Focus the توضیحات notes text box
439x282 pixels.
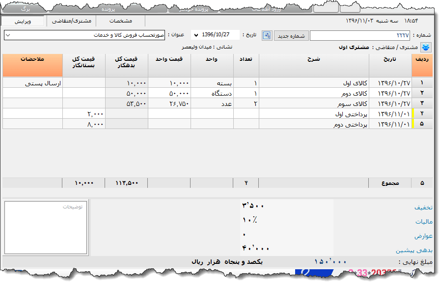tap(46, 228)
